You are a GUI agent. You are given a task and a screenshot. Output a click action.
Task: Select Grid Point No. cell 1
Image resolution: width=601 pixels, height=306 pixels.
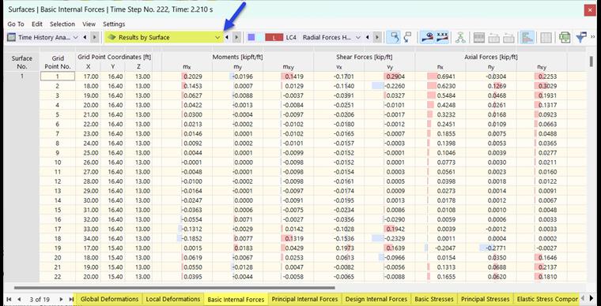click(x=58, y=76)
